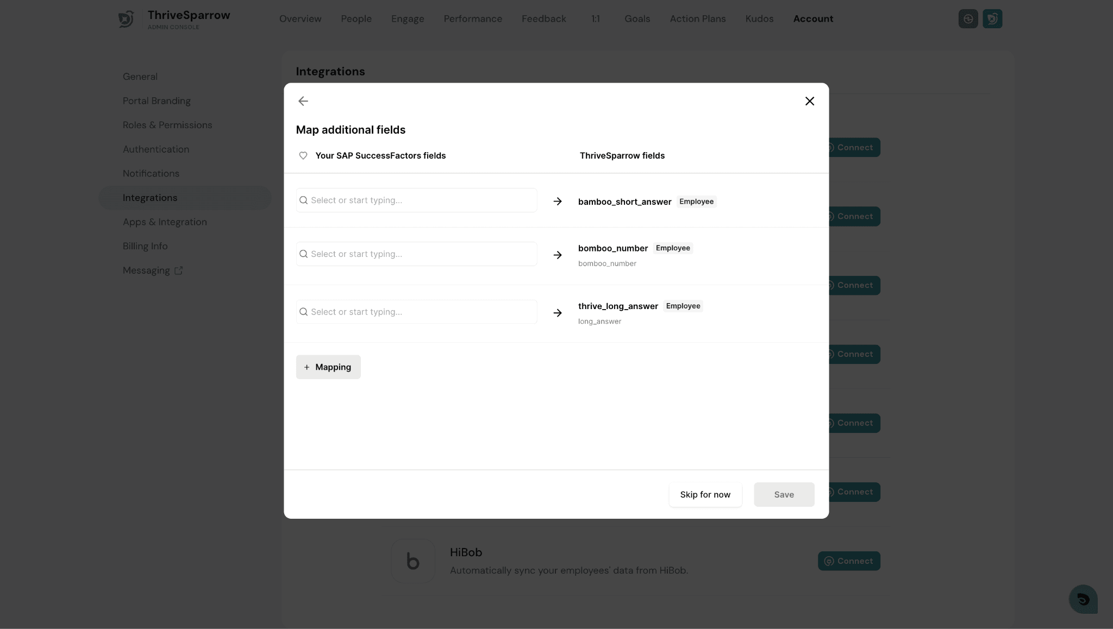Click the Employee badge beside bomboo_number

[x=673, y=248]
